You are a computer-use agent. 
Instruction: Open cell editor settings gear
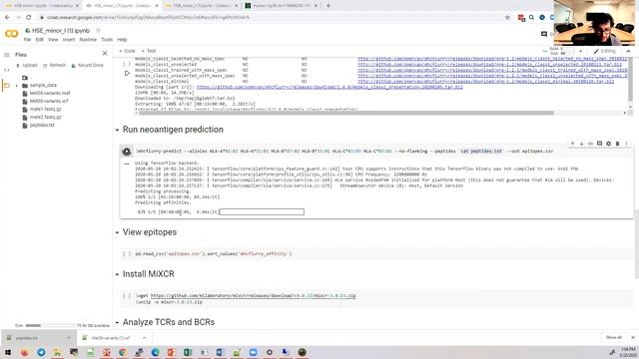[608, 144]
